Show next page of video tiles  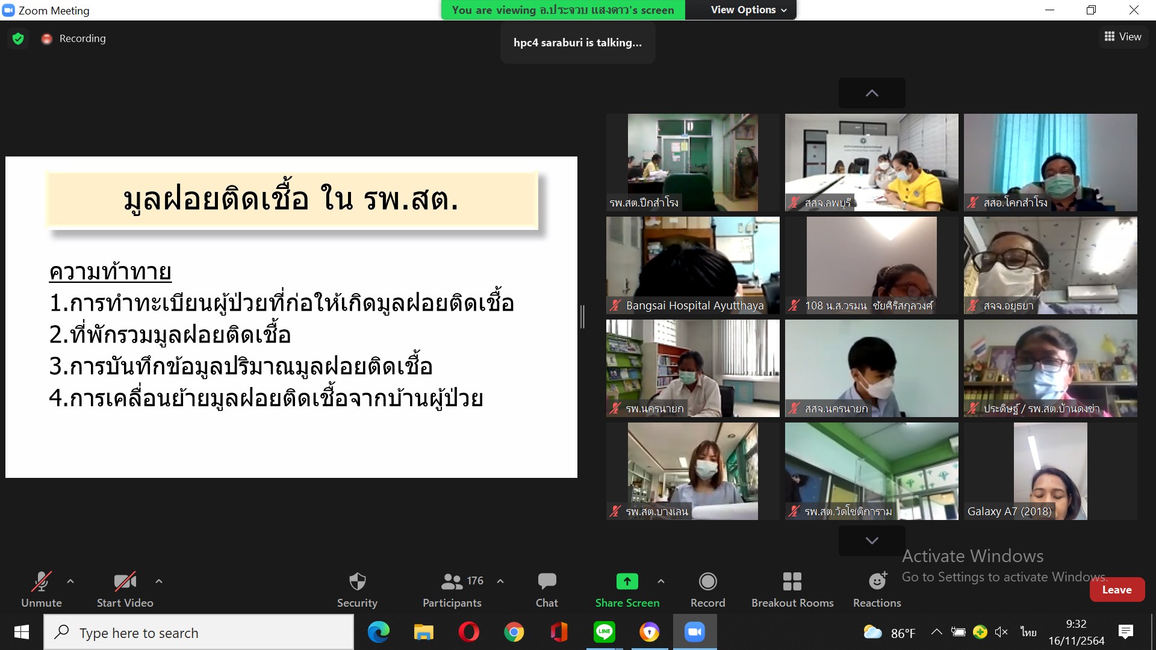coord(872,540)
